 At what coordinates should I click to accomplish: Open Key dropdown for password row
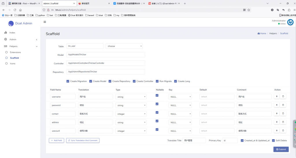(x=180, y=105)
